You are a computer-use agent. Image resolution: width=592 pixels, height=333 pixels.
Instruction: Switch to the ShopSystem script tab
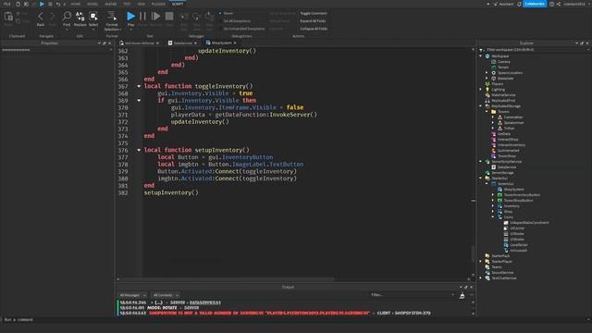coord(221,43)
